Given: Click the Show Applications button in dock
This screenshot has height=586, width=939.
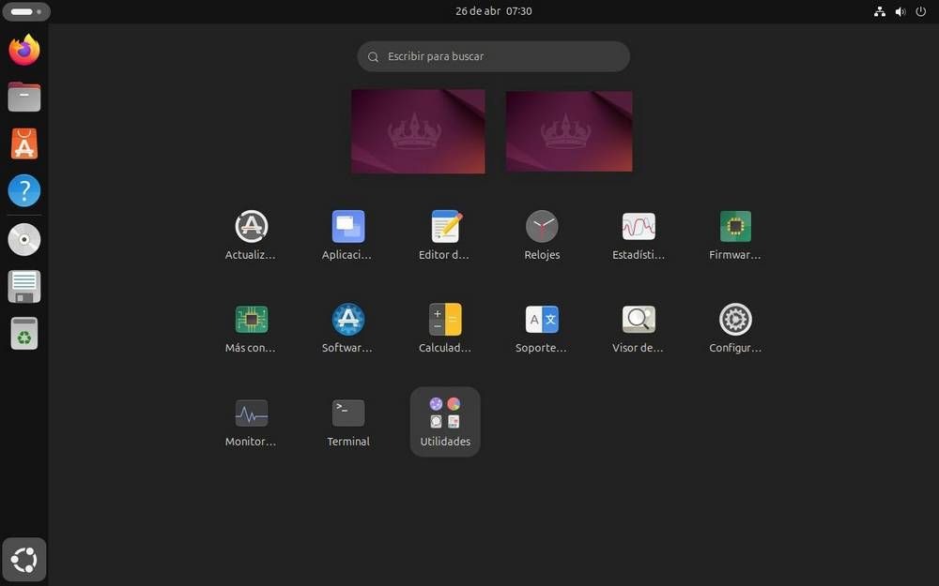Looking at the screenshot, I should click(24, 561).
